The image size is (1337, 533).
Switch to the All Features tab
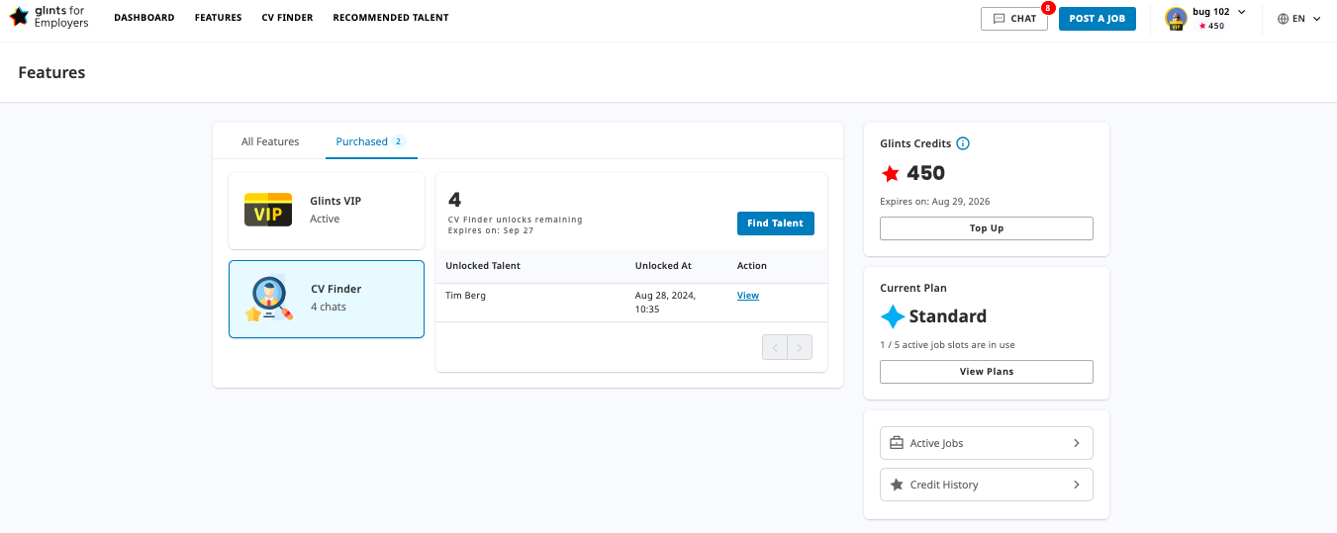270,141
